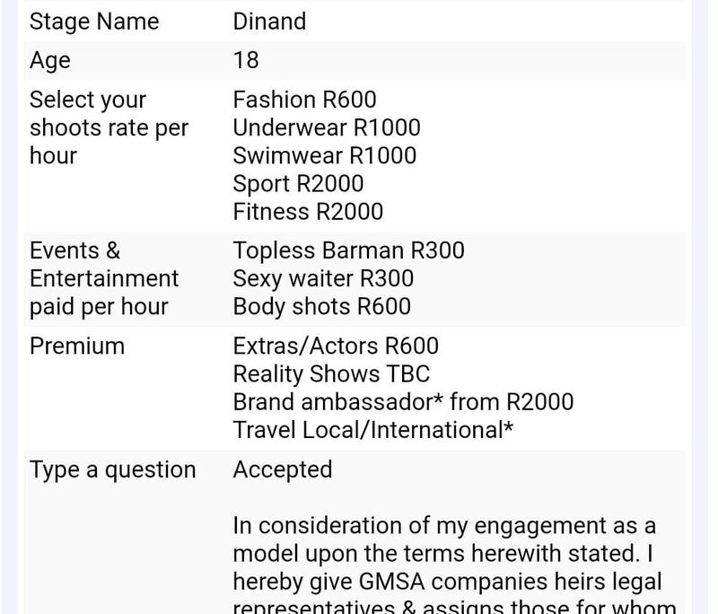Select the Body shots R600 line

322,307
